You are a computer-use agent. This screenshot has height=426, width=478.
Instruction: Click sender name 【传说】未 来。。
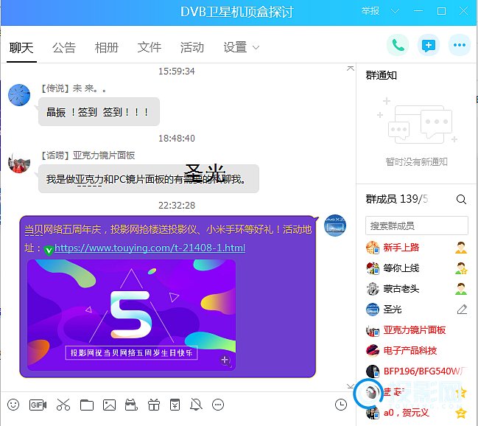[74, 88]
